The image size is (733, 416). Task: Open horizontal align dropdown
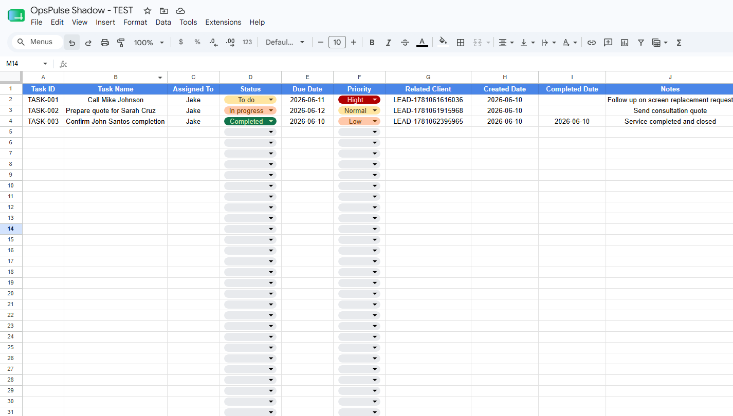506,43
